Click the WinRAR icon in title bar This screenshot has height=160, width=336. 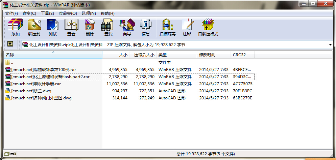[x=5, y=5]
